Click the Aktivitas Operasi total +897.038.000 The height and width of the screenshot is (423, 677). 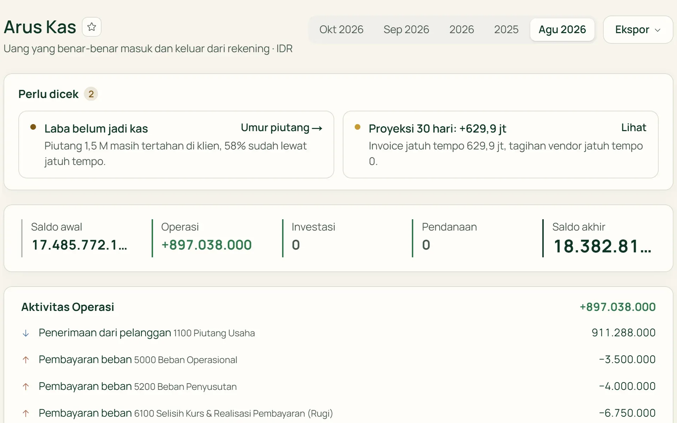[618, 307]
